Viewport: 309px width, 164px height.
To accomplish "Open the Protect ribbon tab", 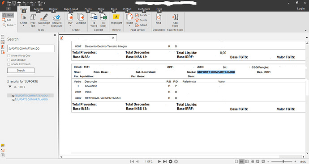I will coord(127,9).
